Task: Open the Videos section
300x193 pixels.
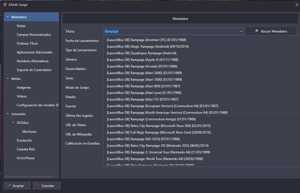Action: click(x=21, y=96)
